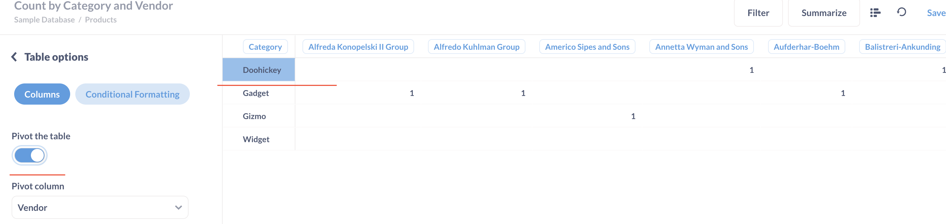The image size is (946, 224).
Task: Click the Americo Sipes and Sons header
Action: (587, 47)
